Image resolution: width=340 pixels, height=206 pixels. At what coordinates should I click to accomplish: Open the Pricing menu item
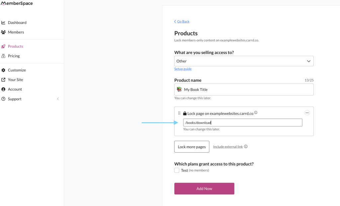click(x=14, y=56)
